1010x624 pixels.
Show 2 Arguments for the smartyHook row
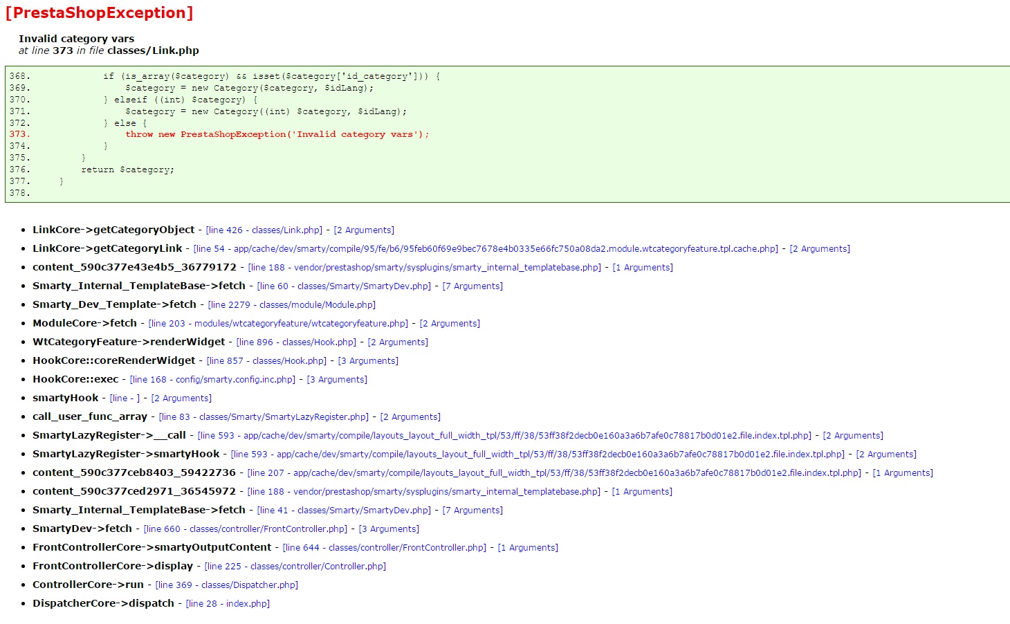pos(181,398)
